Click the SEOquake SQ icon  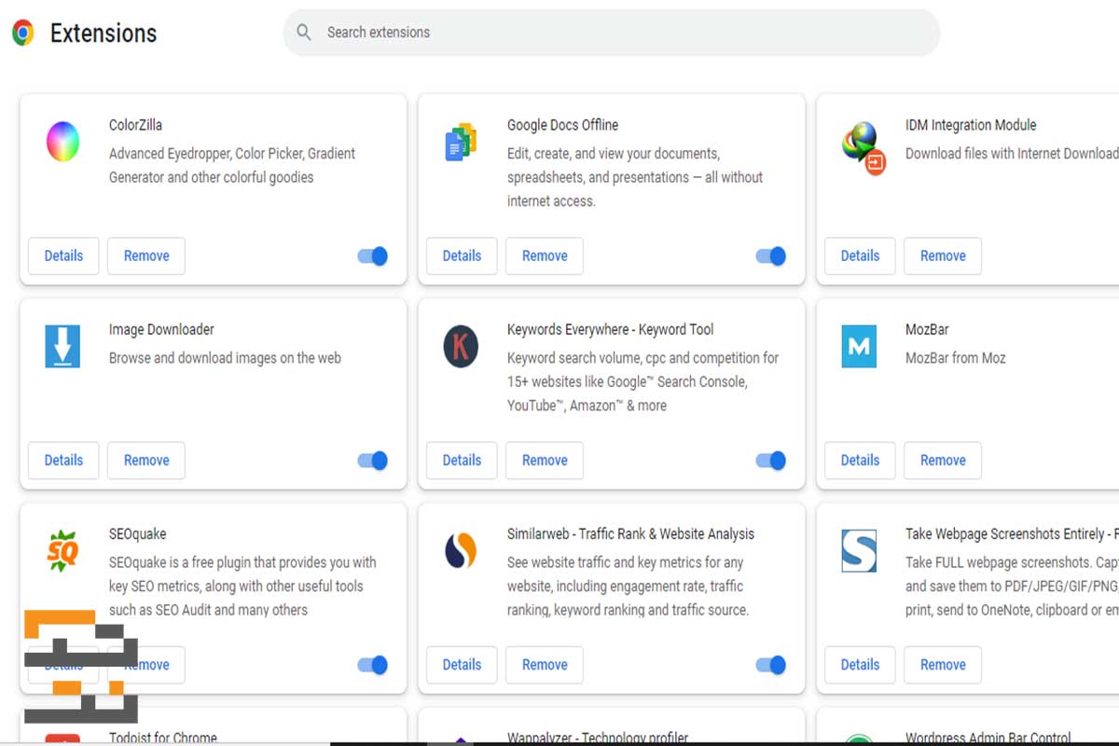click(x=62, y=551)
